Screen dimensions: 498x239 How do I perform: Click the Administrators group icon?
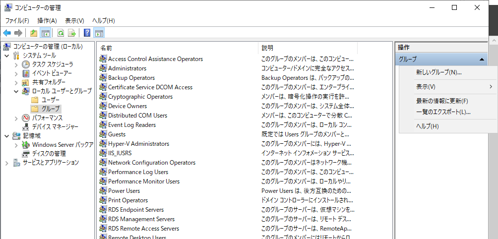point(103,68)
